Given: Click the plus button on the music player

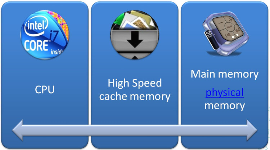Looking at the screenshot, I should coord(230,20).
